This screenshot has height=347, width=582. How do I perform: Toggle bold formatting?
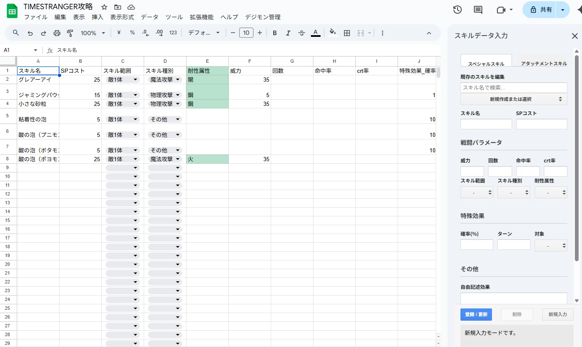[x=275, y=33]
